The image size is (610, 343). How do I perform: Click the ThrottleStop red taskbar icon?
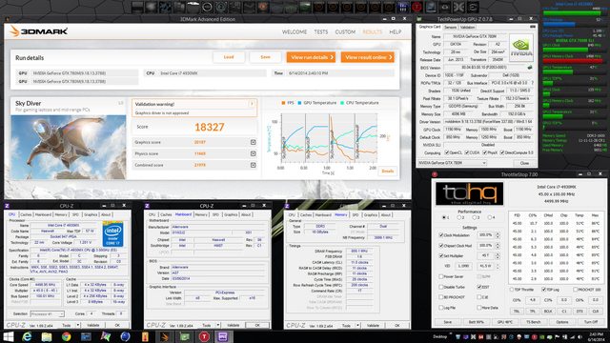[x=204, y=336]
